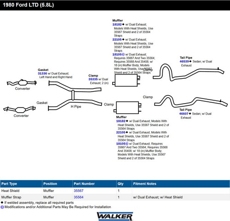Open heat shield part 35567 in table

pos(79,191)
